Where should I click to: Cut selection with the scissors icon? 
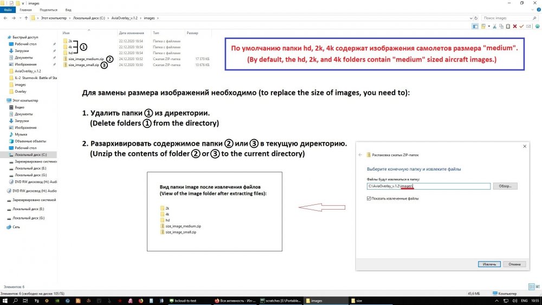495,26
